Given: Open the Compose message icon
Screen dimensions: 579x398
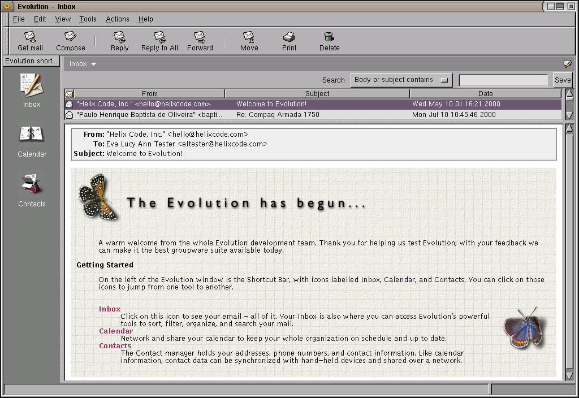Looking at the screenshot, I should coord(70,40).
